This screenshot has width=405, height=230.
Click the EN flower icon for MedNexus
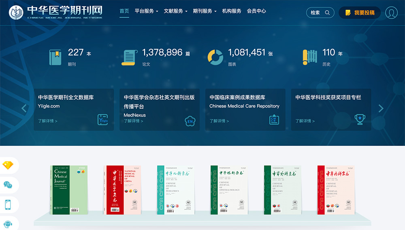click(x=190, y=121)
